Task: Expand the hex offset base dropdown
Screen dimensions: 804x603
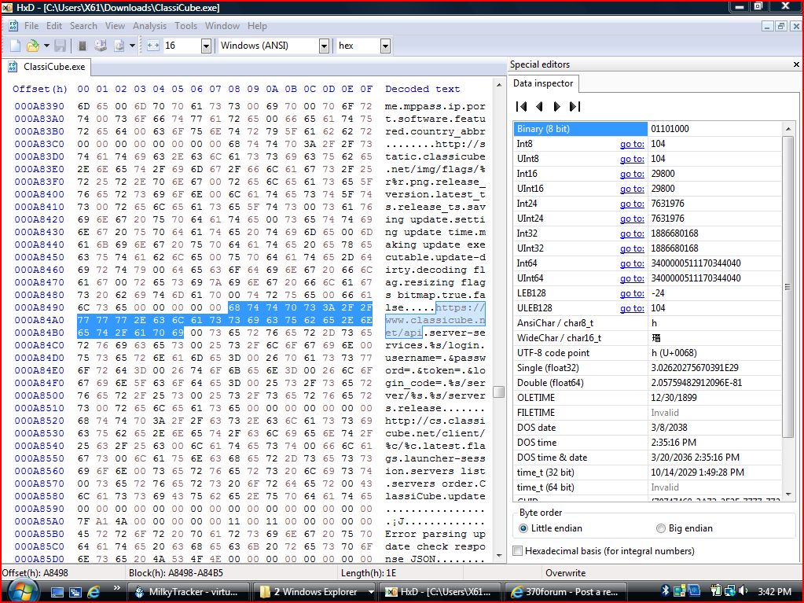Action: point(386,46)
